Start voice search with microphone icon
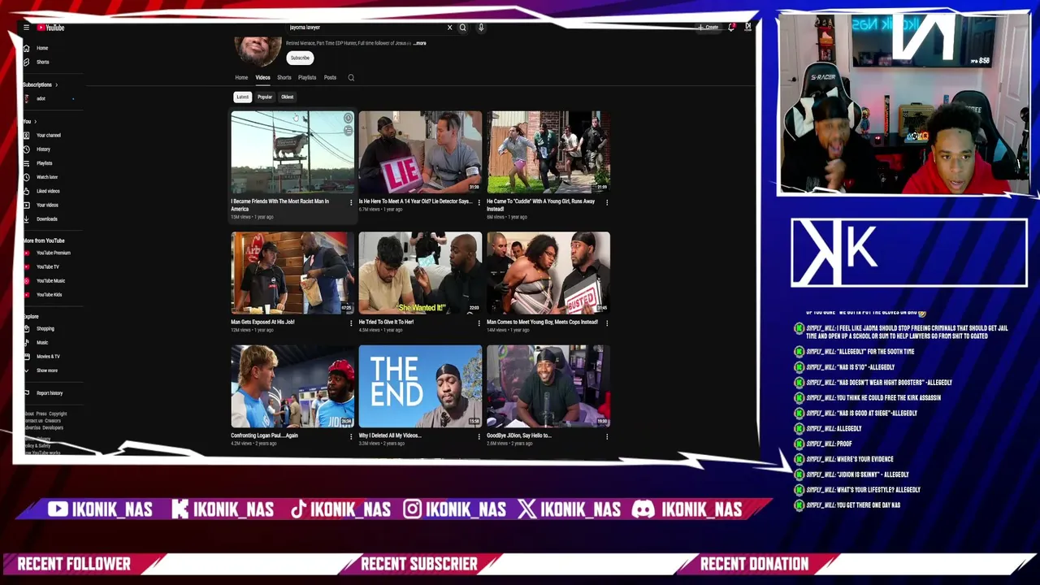Image resolution: width=1040 pixels, height=585 pixels. click(x=481, y=28)
